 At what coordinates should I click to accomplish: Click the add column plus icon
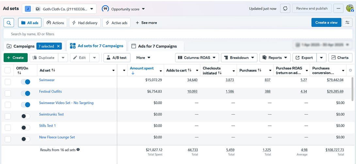coord(351,71)
